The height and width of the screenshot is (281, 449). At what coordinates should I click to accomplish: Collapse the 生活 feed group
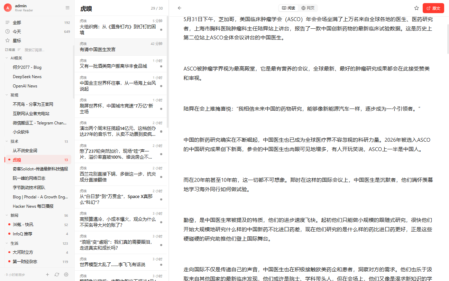(7, 243)
